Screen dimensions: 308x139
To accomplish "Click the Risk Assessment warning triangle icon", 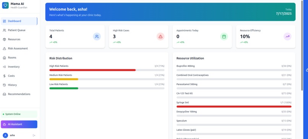I will click(x=4, y=48).
